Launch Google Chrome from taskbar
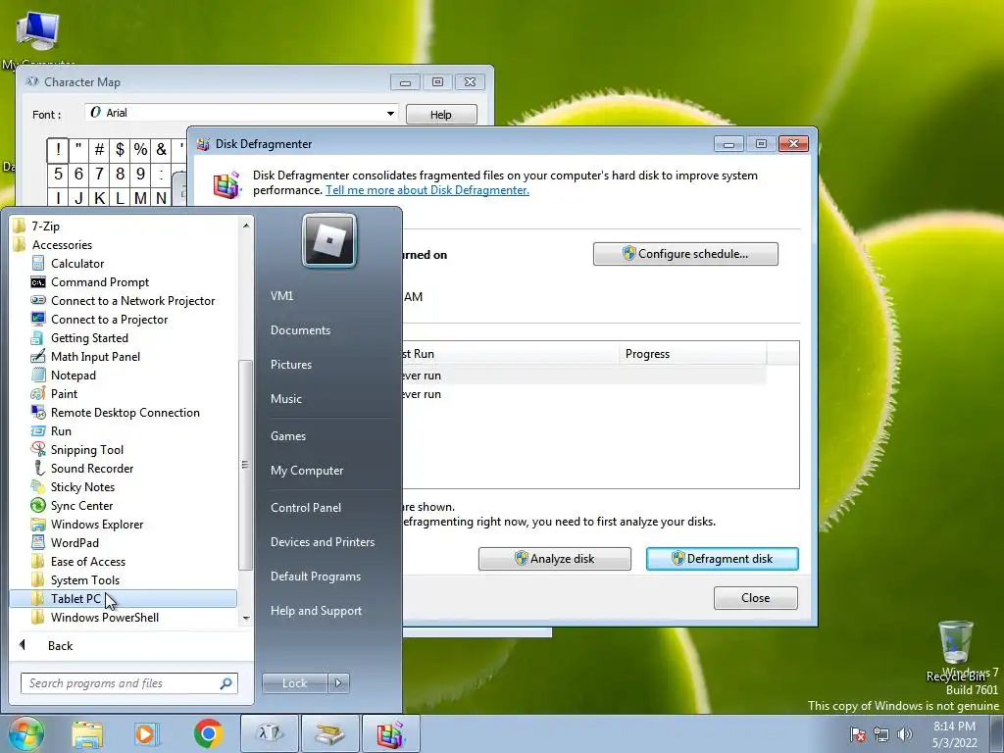This screenshot has width=1004, height=753. click(208, 733)
